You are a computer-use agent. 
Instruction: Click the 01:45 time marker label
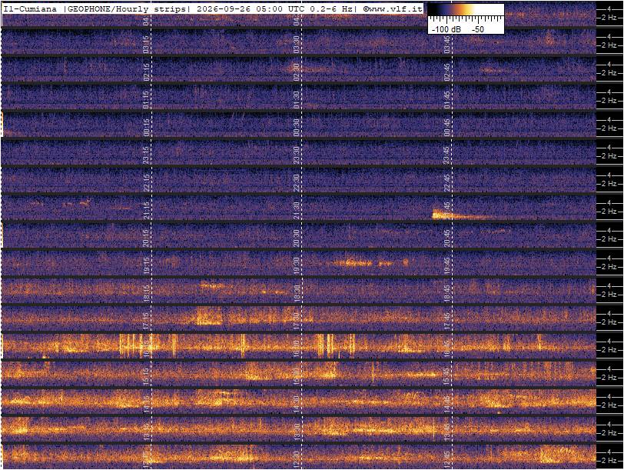447,99
